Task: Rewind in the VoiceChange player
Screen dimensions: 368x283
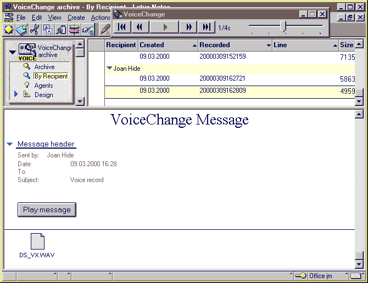Action: (140, 27)
